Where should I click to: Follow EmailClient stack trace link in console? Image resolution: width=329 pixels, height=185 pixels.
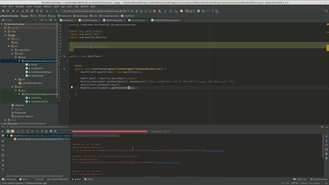168,162
